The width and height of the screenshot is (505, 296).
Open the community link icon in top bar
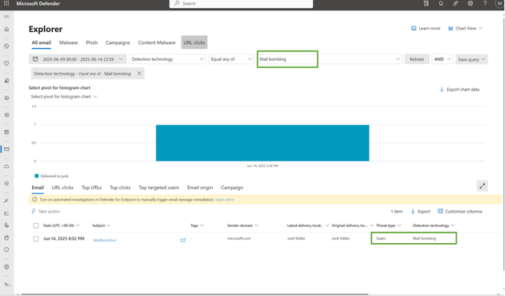pyautogui.click(x=455, y=3)
